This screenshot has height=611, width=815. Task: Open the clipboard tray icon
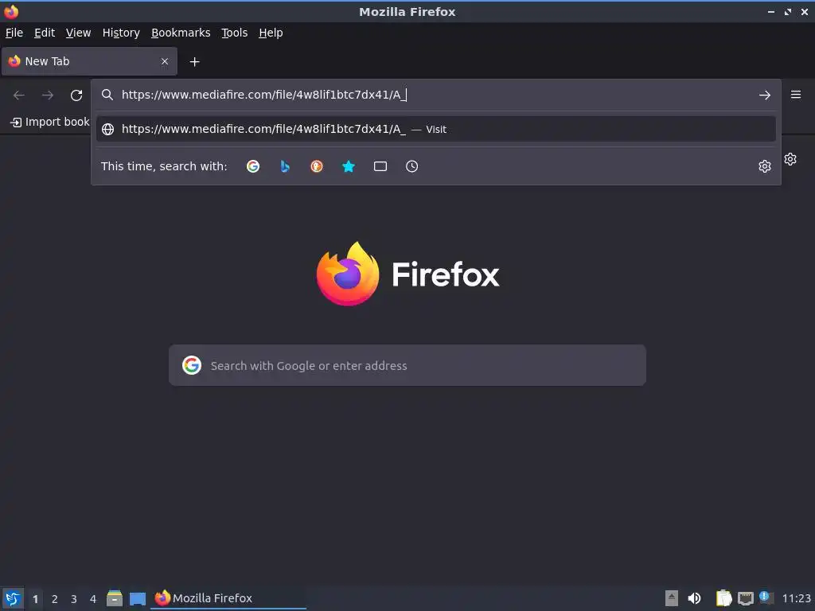click(723, 598)
